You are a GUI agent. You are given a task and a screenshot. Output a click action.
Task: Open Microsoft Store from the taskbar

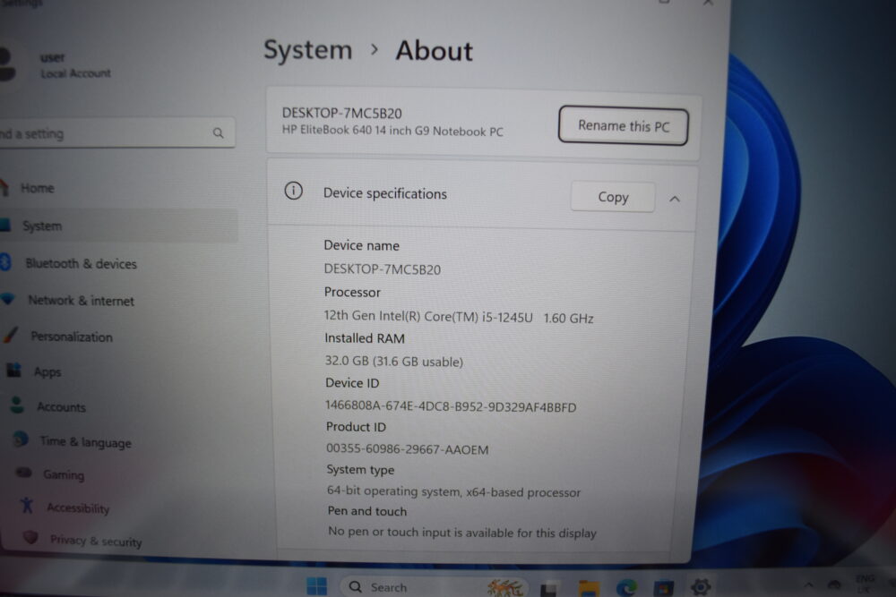pyautogui.click(x=663, y=587)
